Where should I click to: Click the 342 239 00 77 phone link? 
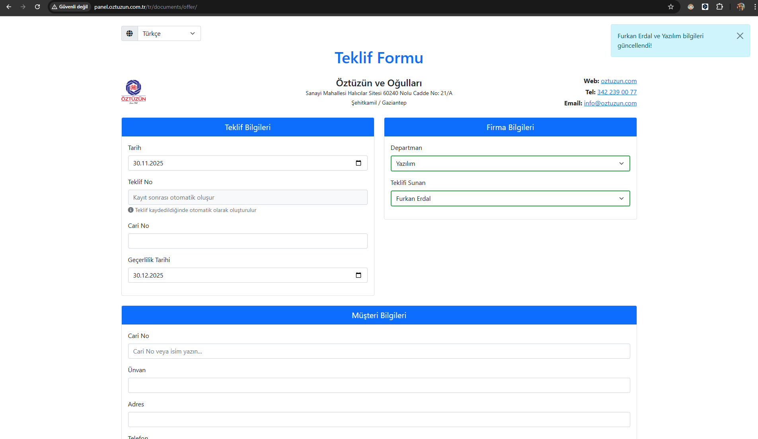pyautogui.click(x=617, y=92)
